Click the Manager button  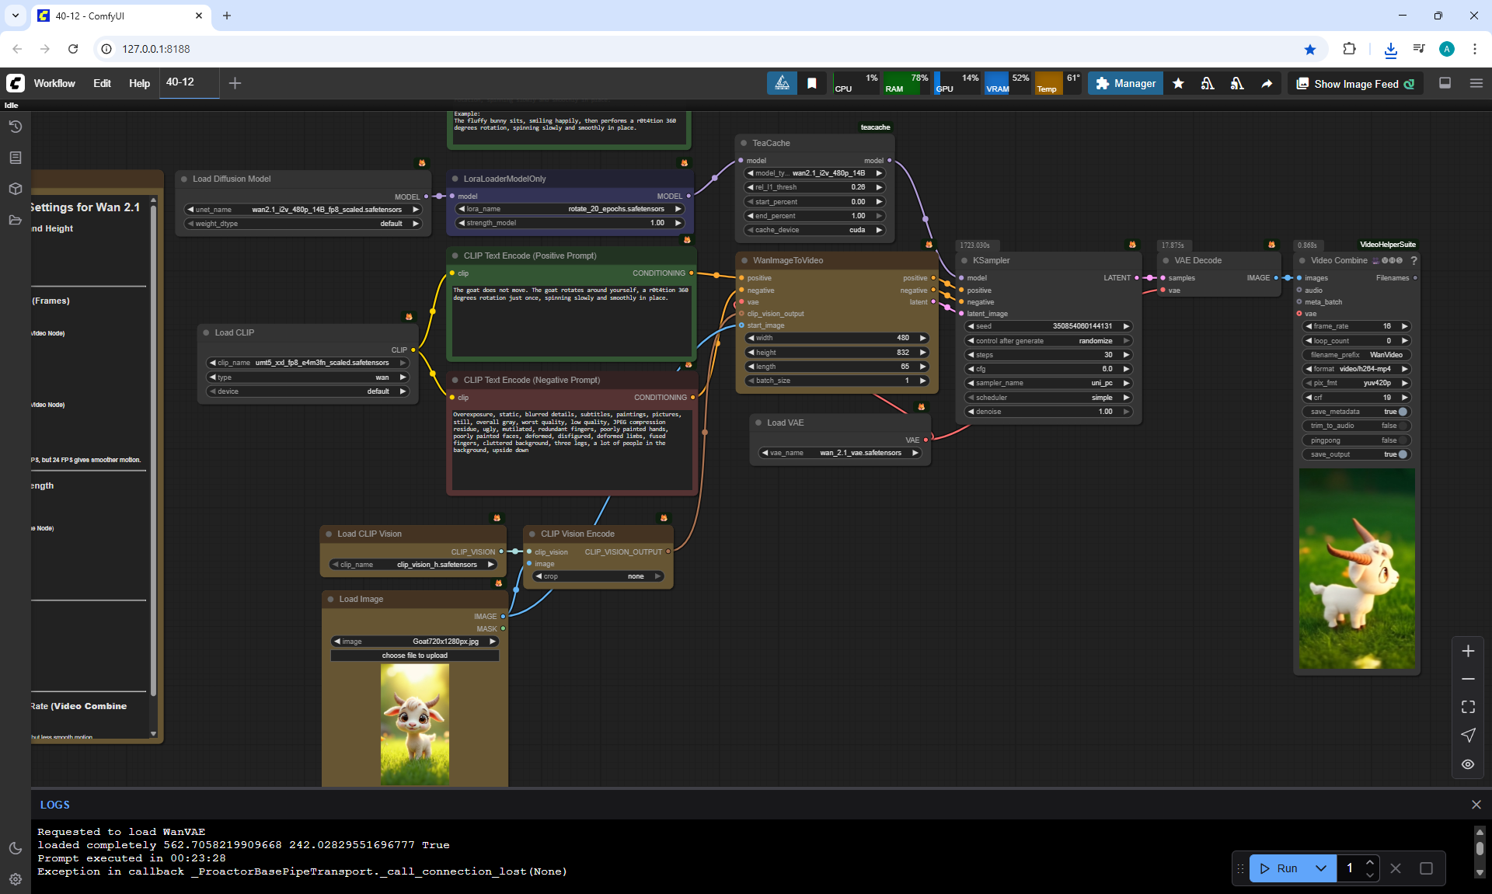coord(1125,84)
